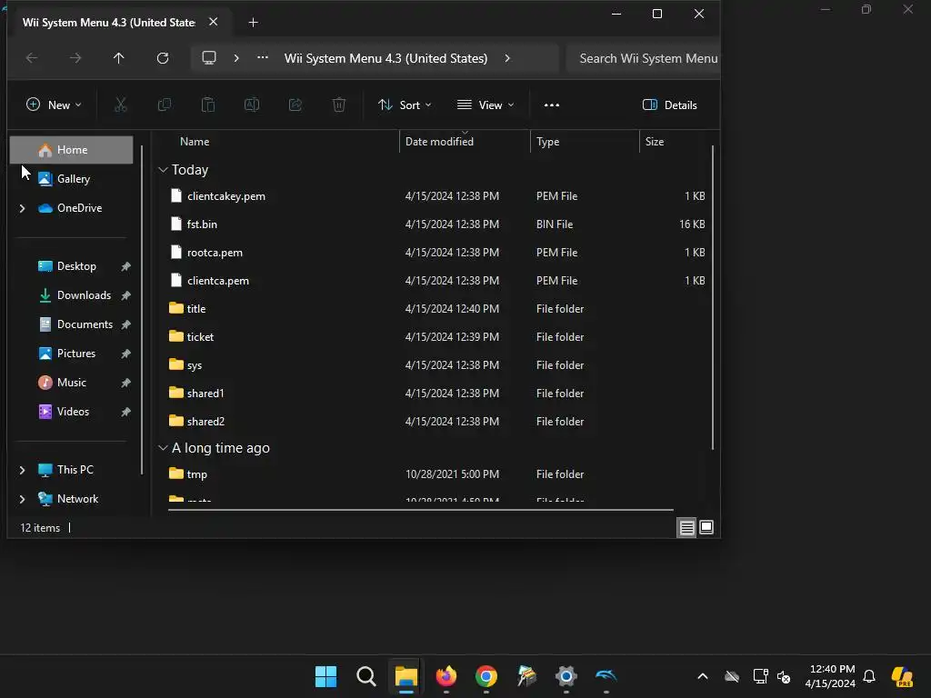Go up one folder level arrow
This screenshot has width=931, height=698.
pyautogui.click(x=119, y=57)
